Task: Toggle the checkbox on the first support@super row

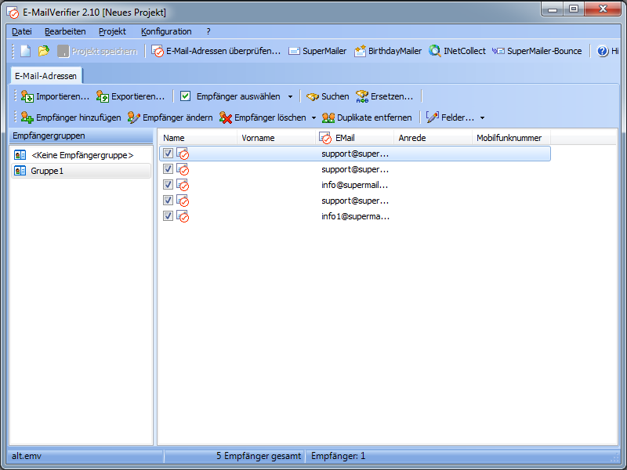Action: 168,154
